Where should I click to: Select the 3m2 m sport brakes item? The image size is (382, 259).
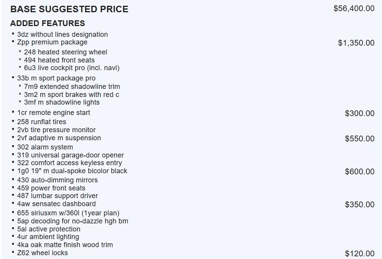pos(71,95)
